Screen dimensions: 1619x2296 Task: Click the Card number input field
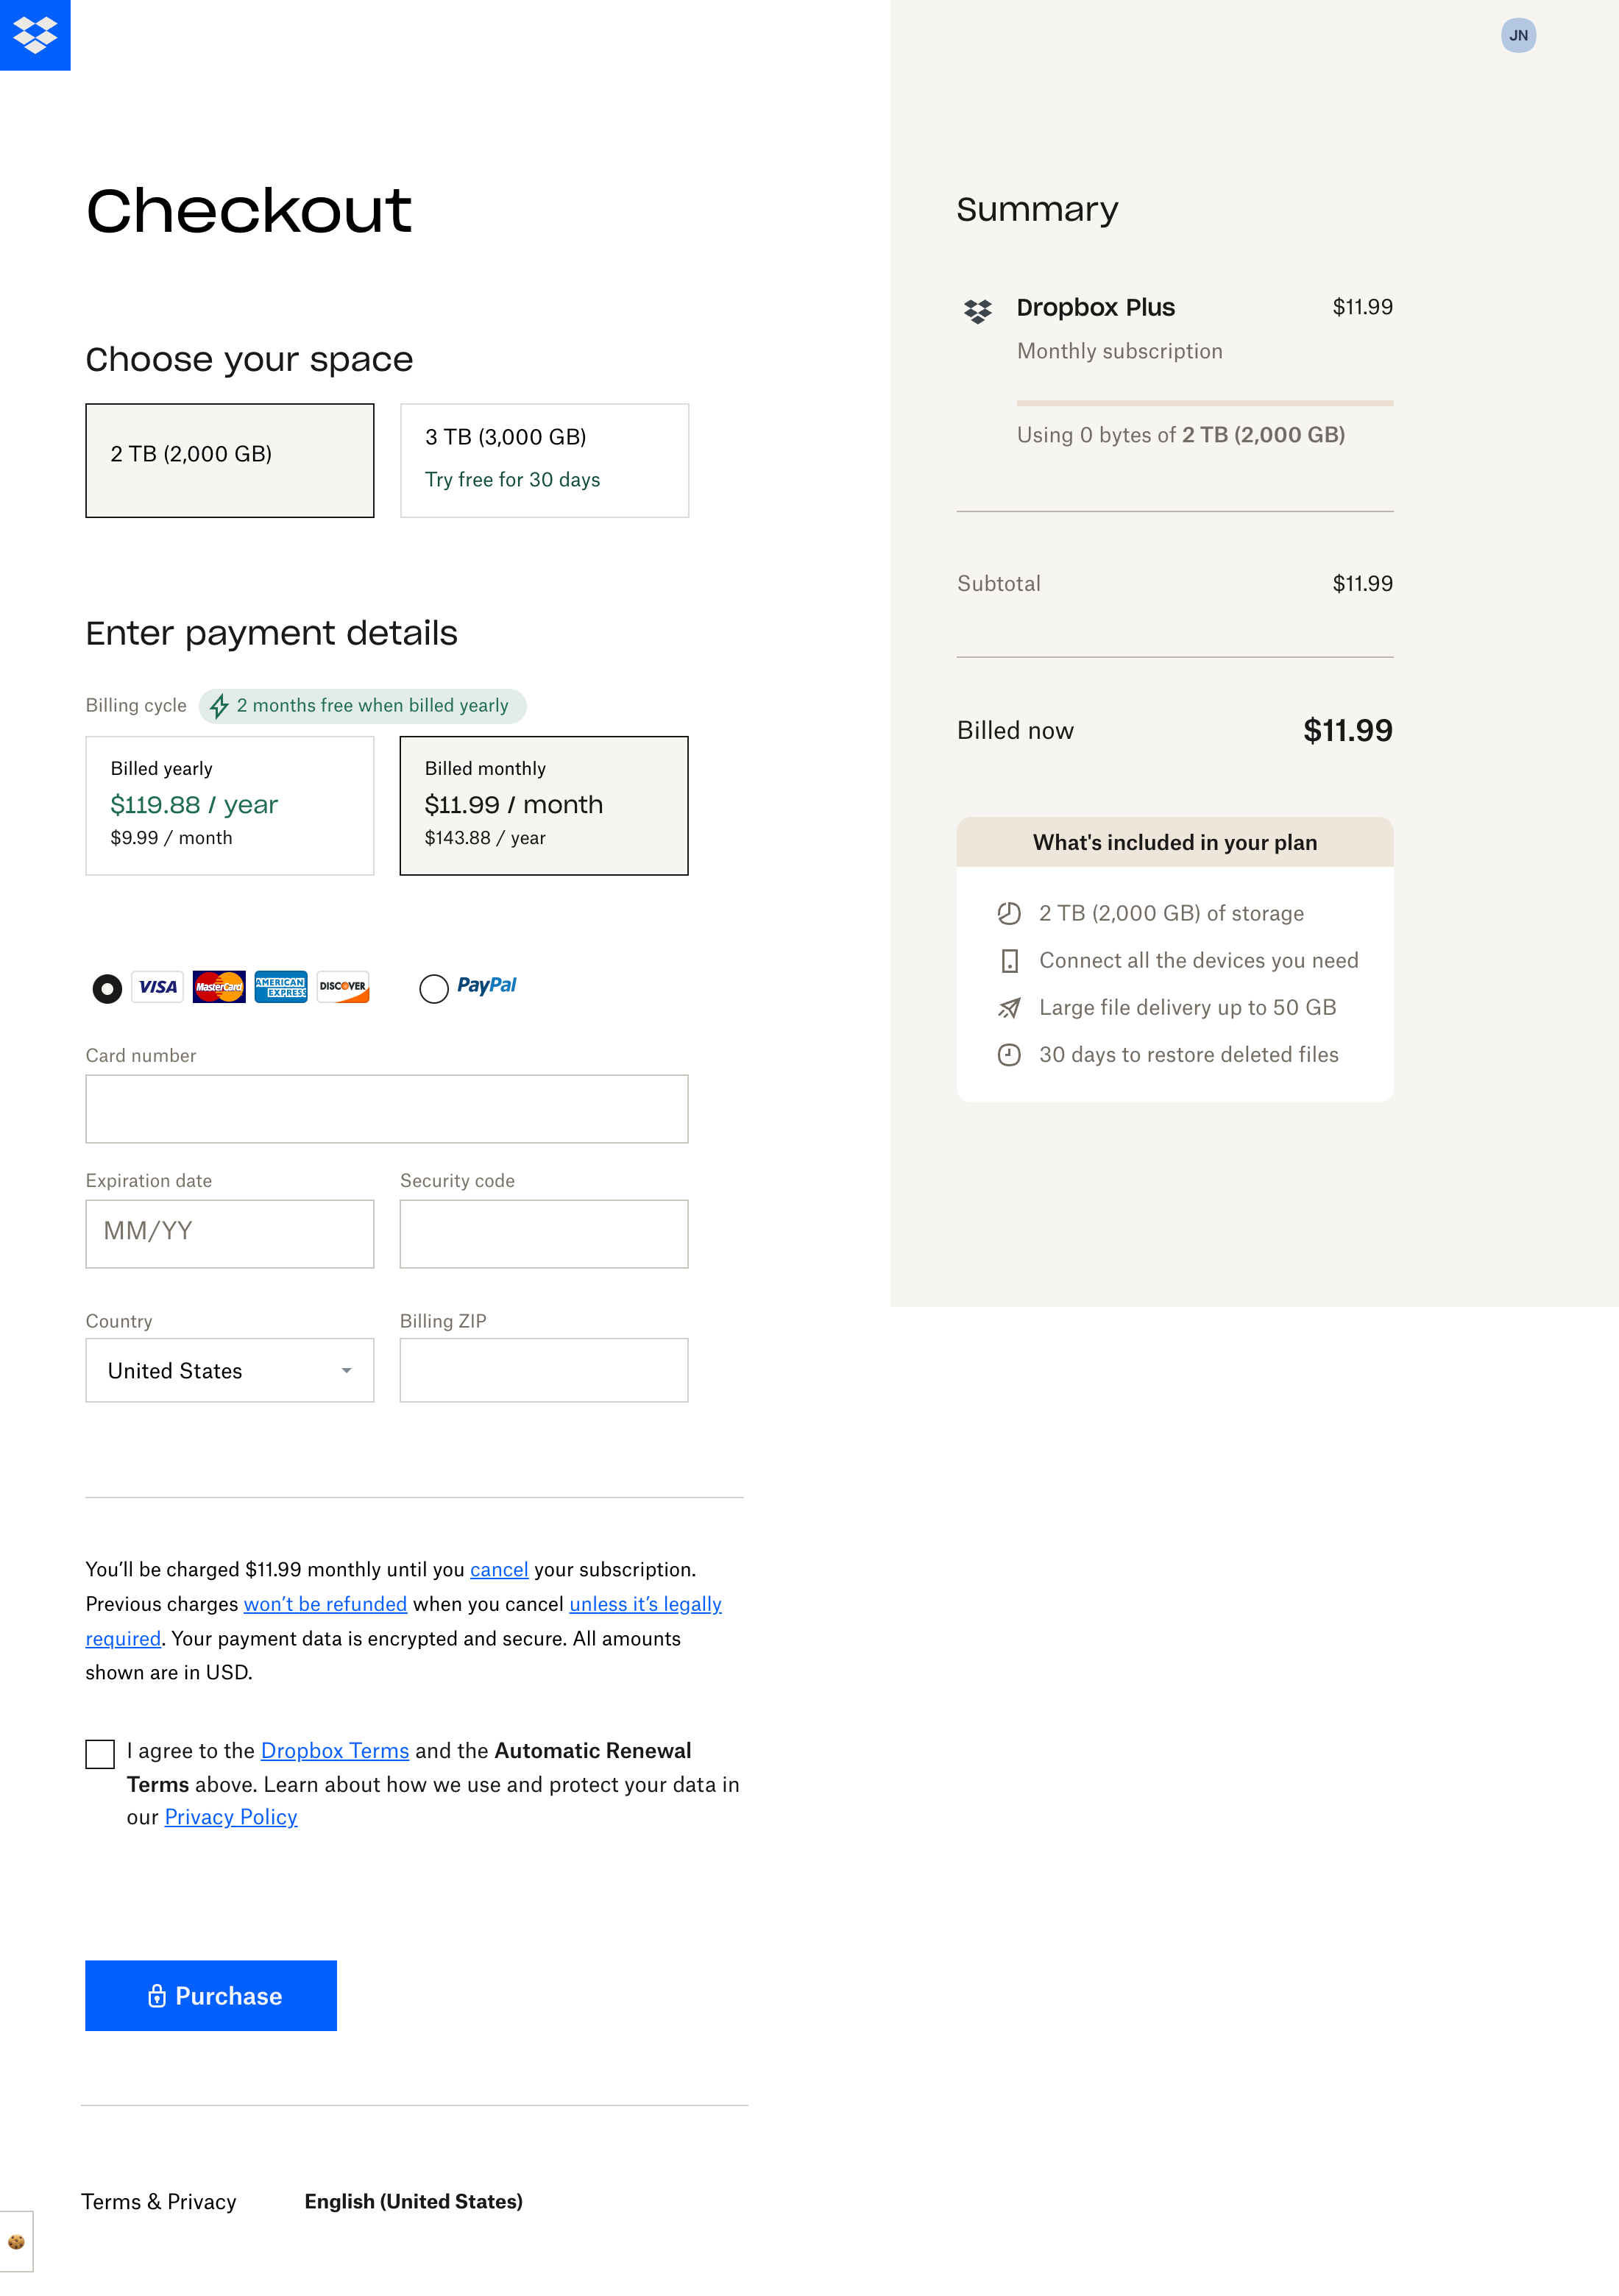point(387,1108)
